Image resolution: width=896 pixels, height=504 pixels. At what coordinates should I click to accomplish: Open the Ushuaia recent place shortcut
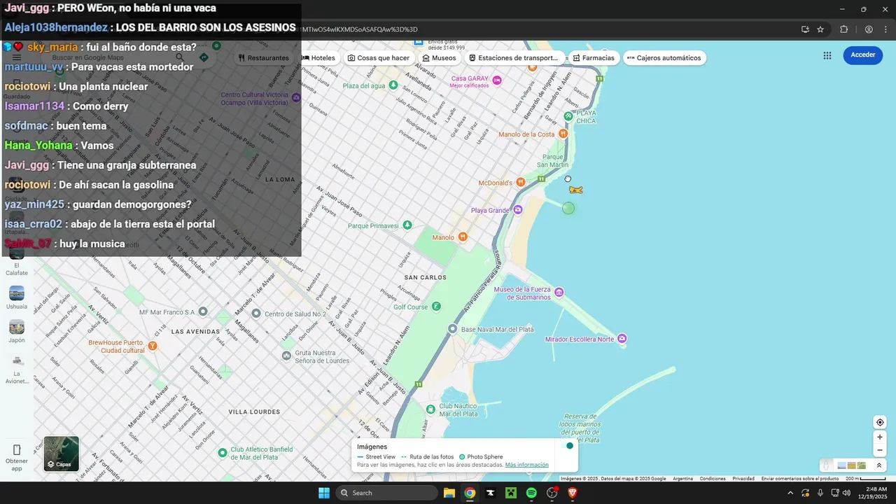click(17, 297)
